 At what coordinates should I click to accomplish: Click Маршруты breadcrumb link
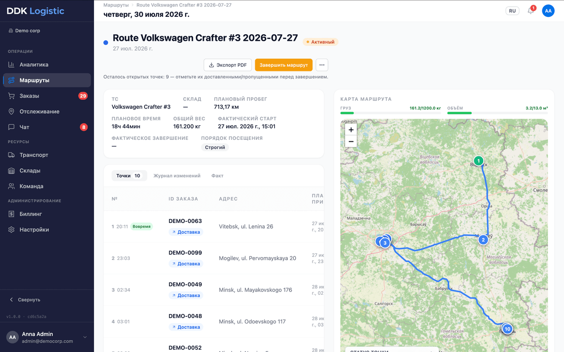click(x=116, y=5)
